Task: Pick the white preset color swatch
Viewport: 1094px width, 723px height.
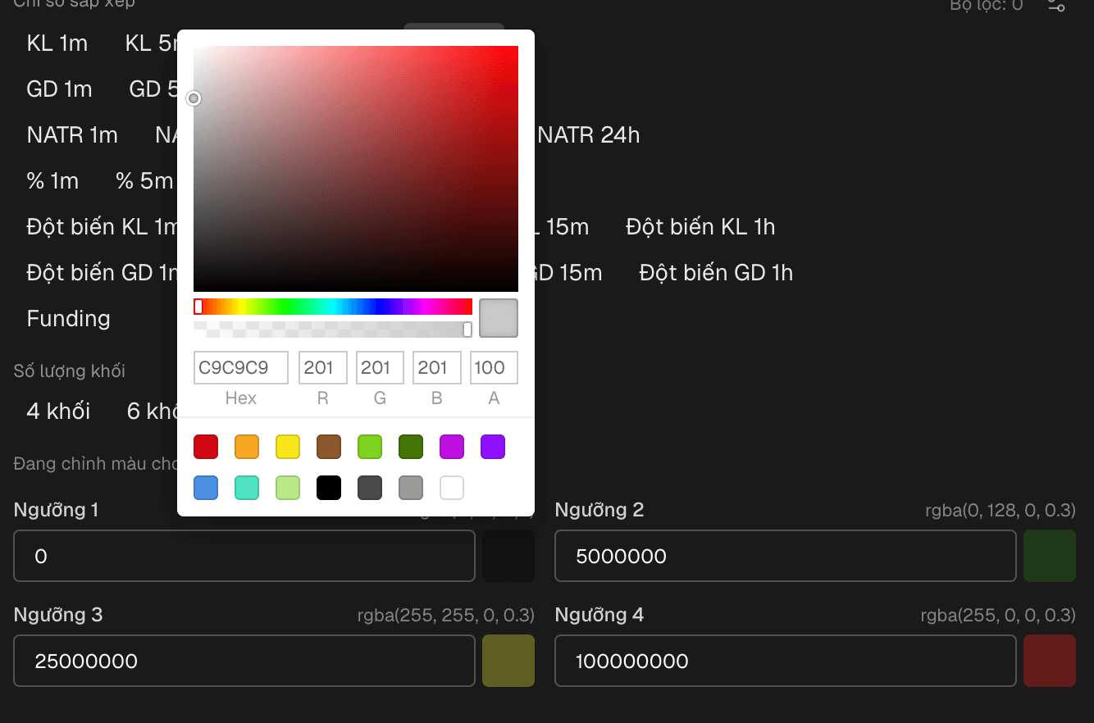Action: click(452, 488)
